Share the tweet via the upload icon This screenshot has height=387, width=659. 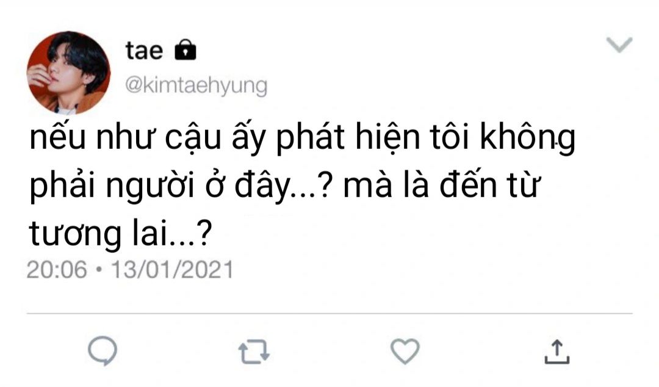(556, 352)
